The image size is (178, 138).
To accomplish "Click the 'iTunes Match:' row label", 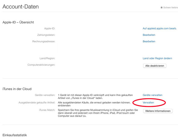I will 47,110.
